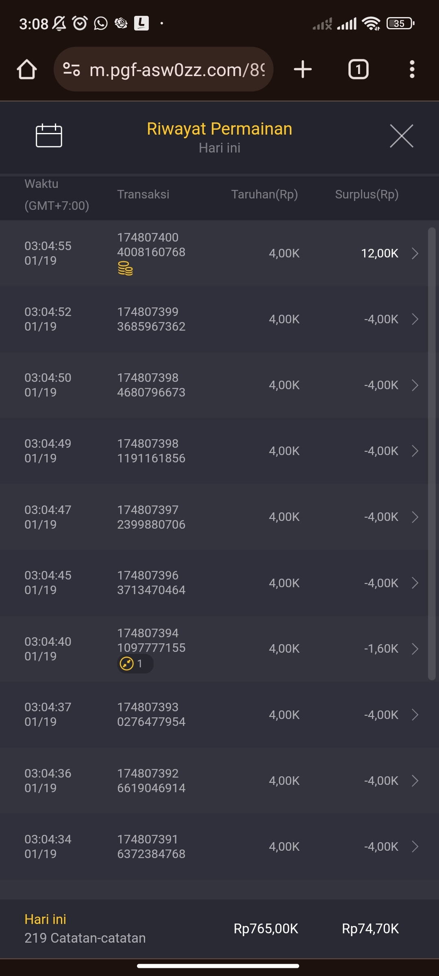Tap the Hari ini summary label
The height and width of the screenshot is (976, 439).
pyautogui.click(x=45, y=919)
